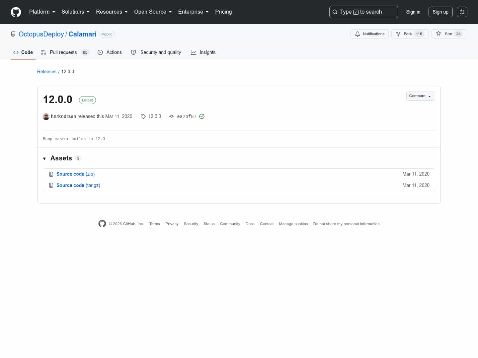The width and height of the screenshot is (478, 358).
Task: Open the Community footer link
Action: click(230, 224)
